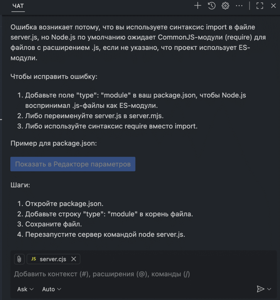This screenshot has width=280, height=300.
Task: Expand the Ask mode dropdown
Action: (26, 289)
